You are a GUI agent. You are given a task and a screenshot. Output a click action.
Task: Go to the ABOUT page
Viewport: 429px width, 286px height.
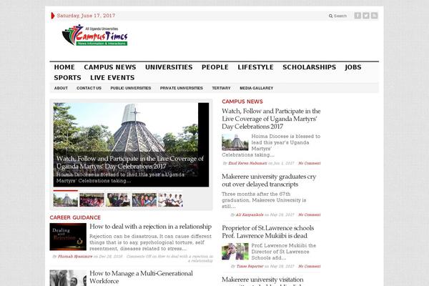click(61, 88)
